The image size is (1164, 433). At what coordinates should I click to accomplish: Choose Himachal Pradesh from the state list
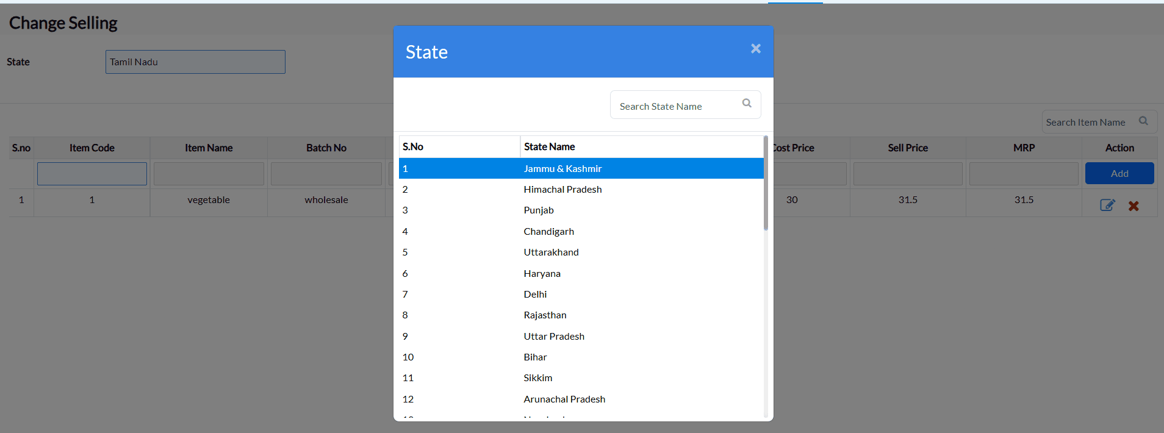[562, 190]
